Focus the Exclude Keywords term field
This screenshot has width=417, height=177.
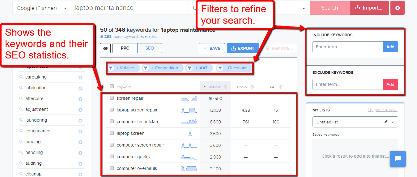pyautogui.click(x=347, y=84)
